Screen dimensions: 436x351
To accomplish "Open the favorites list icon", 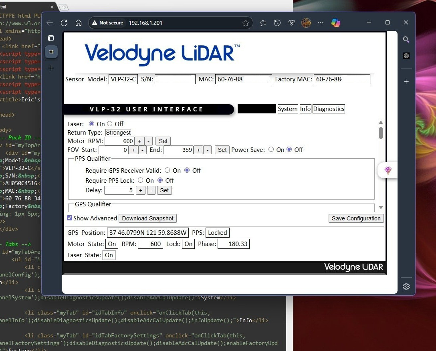I will 263,23.
